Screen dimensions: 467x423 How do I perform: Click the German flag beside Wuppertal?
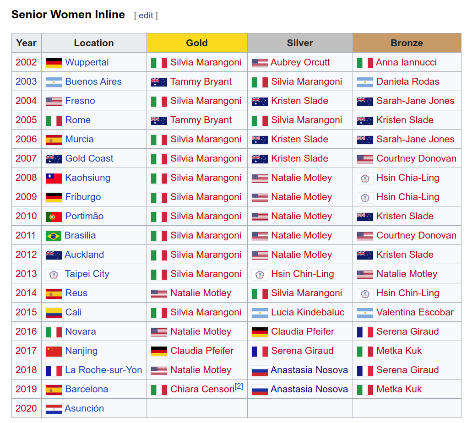pyautogui.click(x=54, y=63)
